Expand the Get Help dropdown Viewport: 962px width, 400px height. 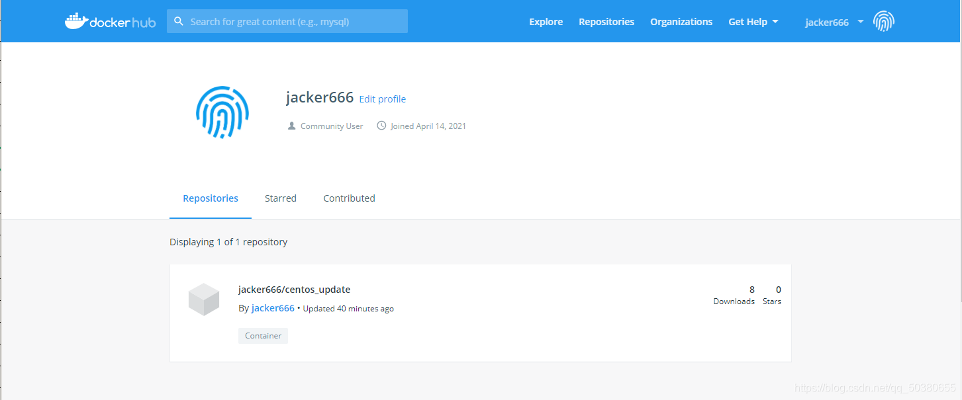[753, 21]
